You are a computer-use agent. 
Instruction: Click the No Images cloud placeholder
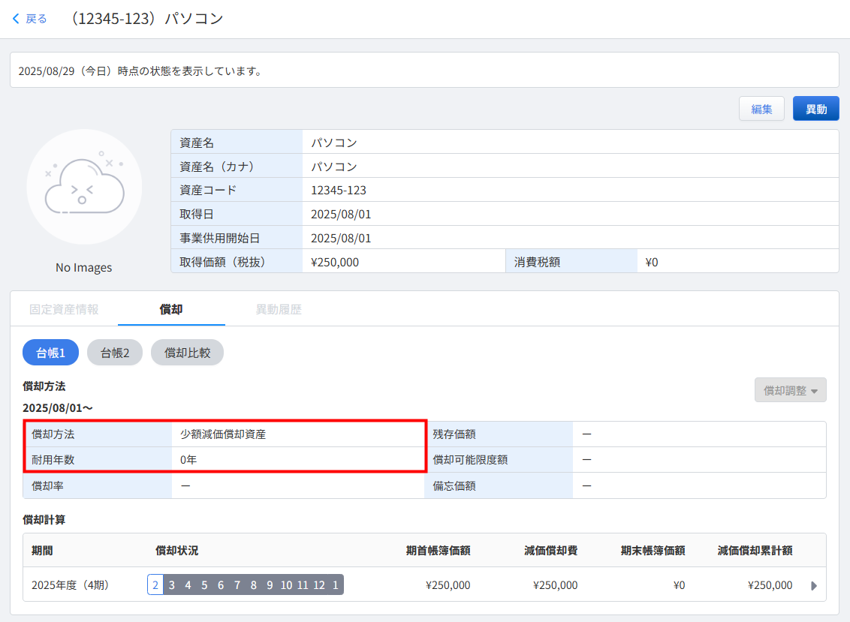[x=84, y=187]
